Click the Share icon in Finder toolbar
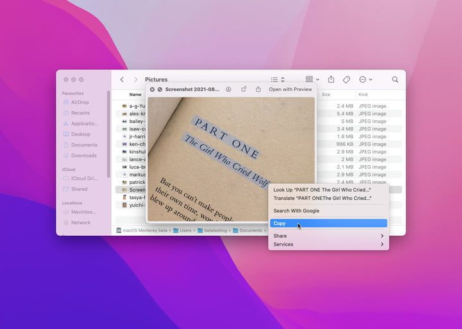The width and height of the screenshot is (462, 329). (x=331, y=80)
